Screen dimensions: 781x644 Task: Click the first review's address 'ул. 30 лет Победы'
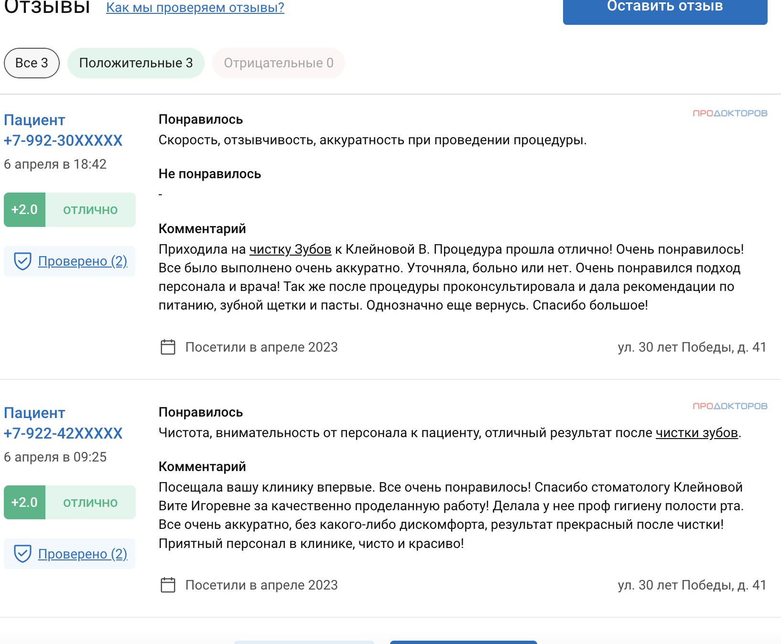tap(692, 347)
